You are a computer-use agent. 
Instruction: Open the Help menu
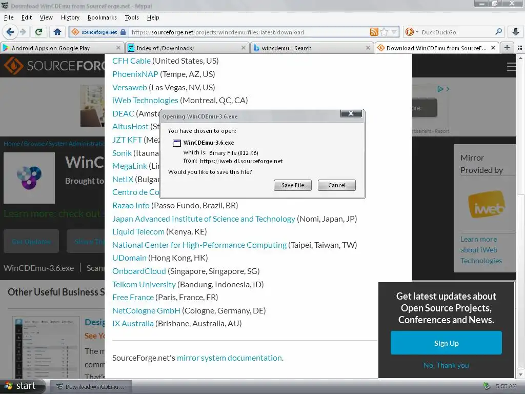(153, 17)
